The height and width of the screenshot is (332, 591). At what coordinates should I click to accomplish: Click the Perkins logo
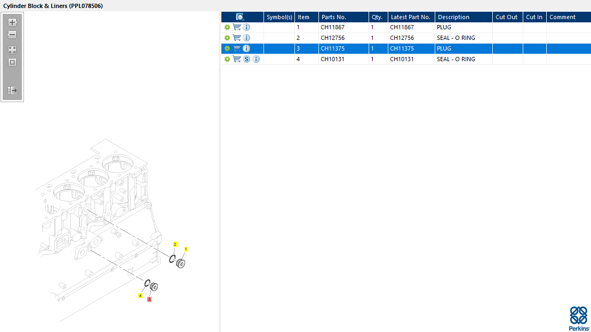[579, 319]
